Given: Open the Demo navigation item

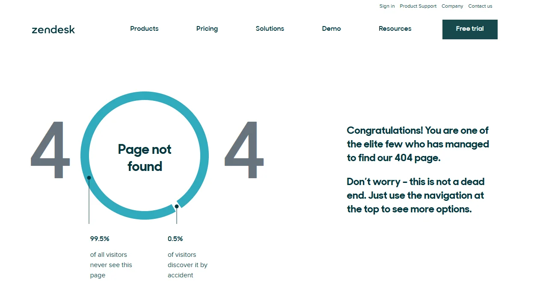Looking at the screenshot, I should pyautogui.click(x=331, y=29).
